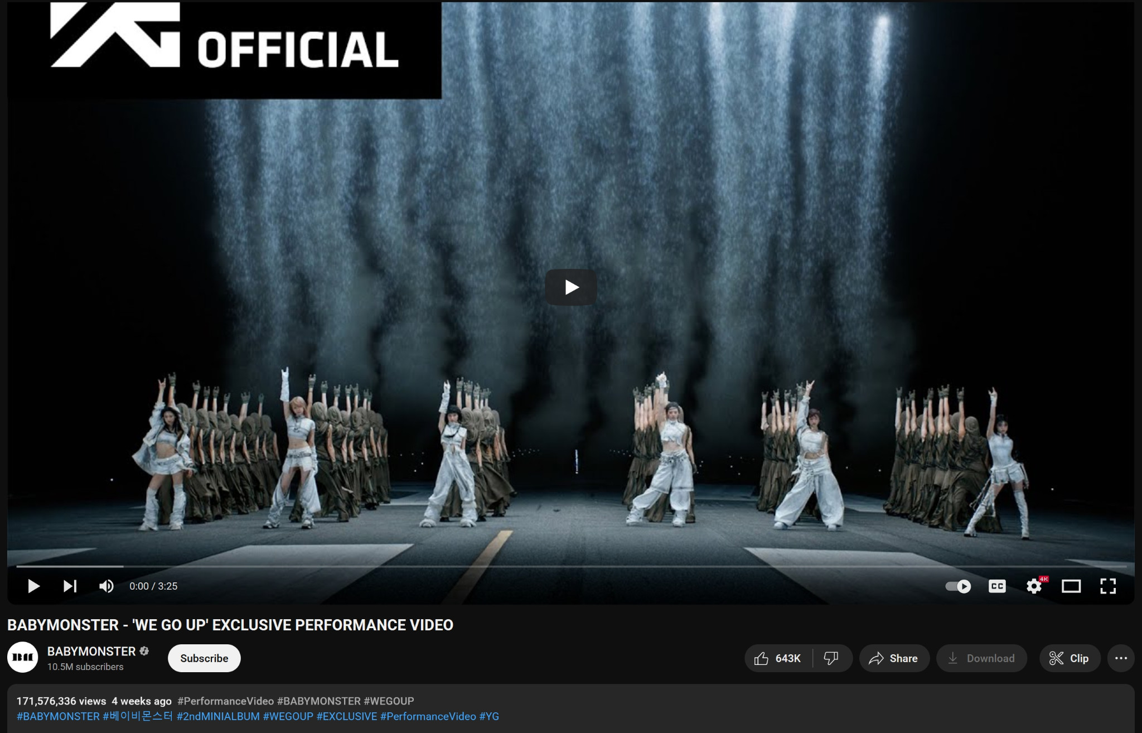Create a clip with Clip button

[1069, 658]
